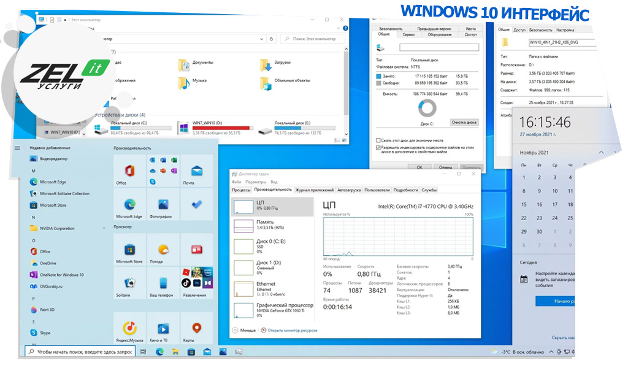Click the Explorer refresh button

272,39
